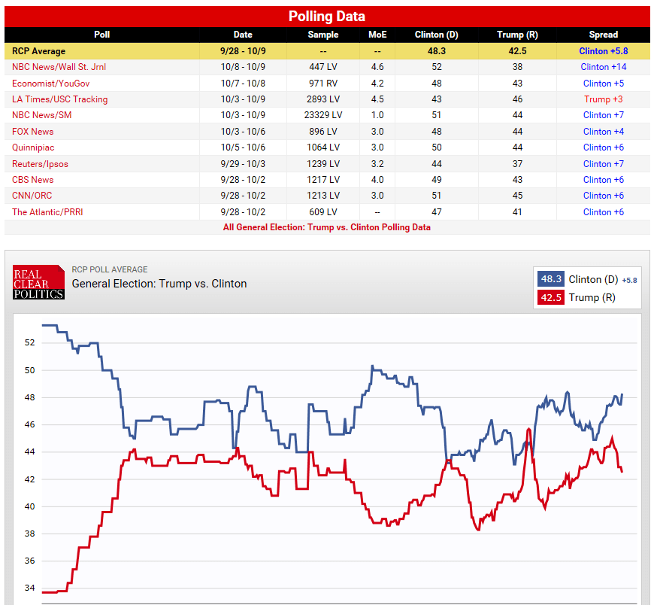Click the Clinton +4 spread link

click(x=604, y=132)
